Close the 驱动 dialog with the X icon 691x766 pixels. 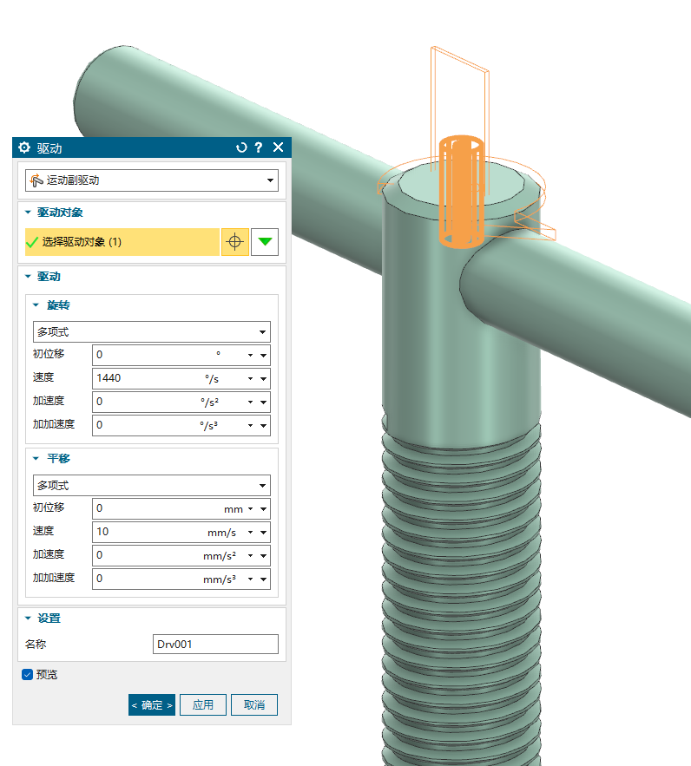(278, 147)
